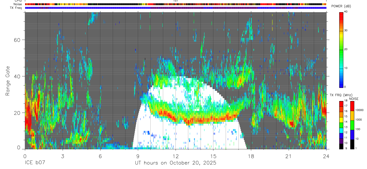Screen dimensions: 367x169
Task: Click the 12 tick on the UT hours axis
Action: [x=175, y=156]
